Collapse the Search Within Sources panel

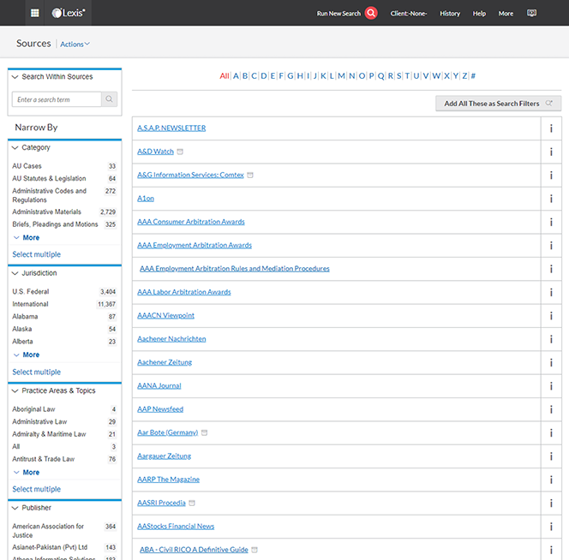pos(15,76)
